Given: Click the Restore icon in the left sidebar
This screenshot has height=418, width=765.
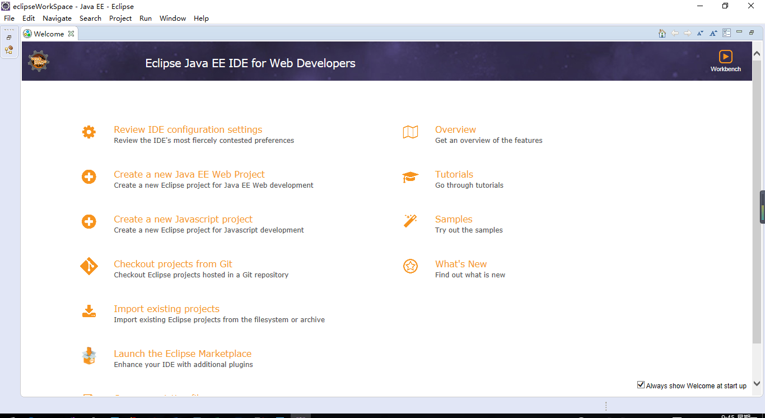Looking at the screenshot, I should point(9,38).
